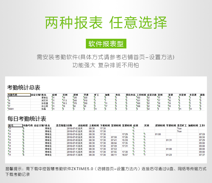Click the 08:11 sign-in time cell
The image size is (212, 183).
114,155
